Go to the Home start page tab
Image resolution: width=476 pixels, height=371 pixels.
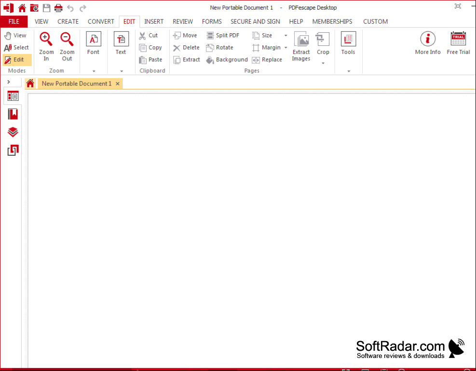coord(30,83)
